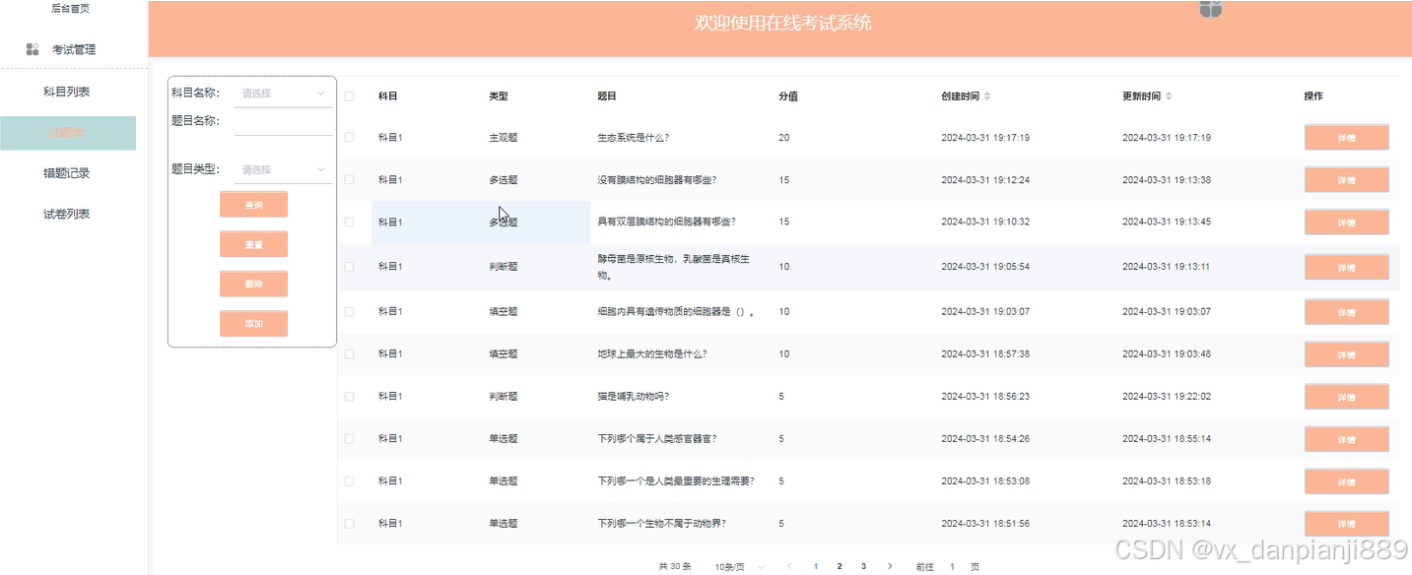Open 详情 for 生态系统是什么?
Screen dimensions: 1412x575
1346,138
